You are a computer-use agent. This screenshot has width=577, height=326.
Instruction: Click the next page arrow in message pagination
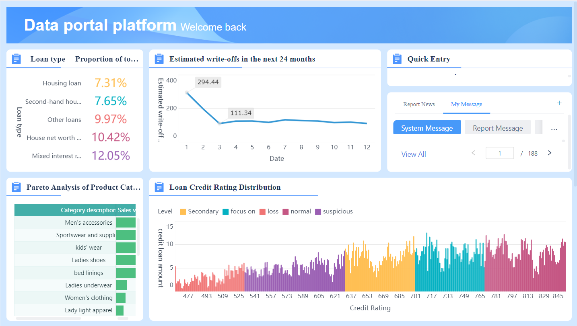click(x=550, y=153)
